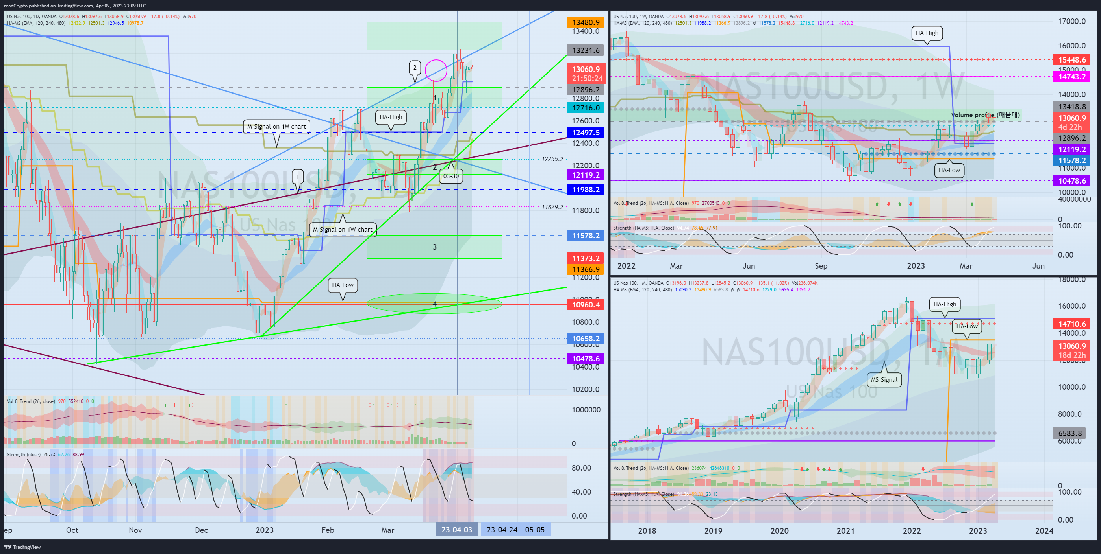This screenshot has height=554, width=1101.
Task: Click the 10478.6 purple price label on daily chart
Action: point(586,359)
